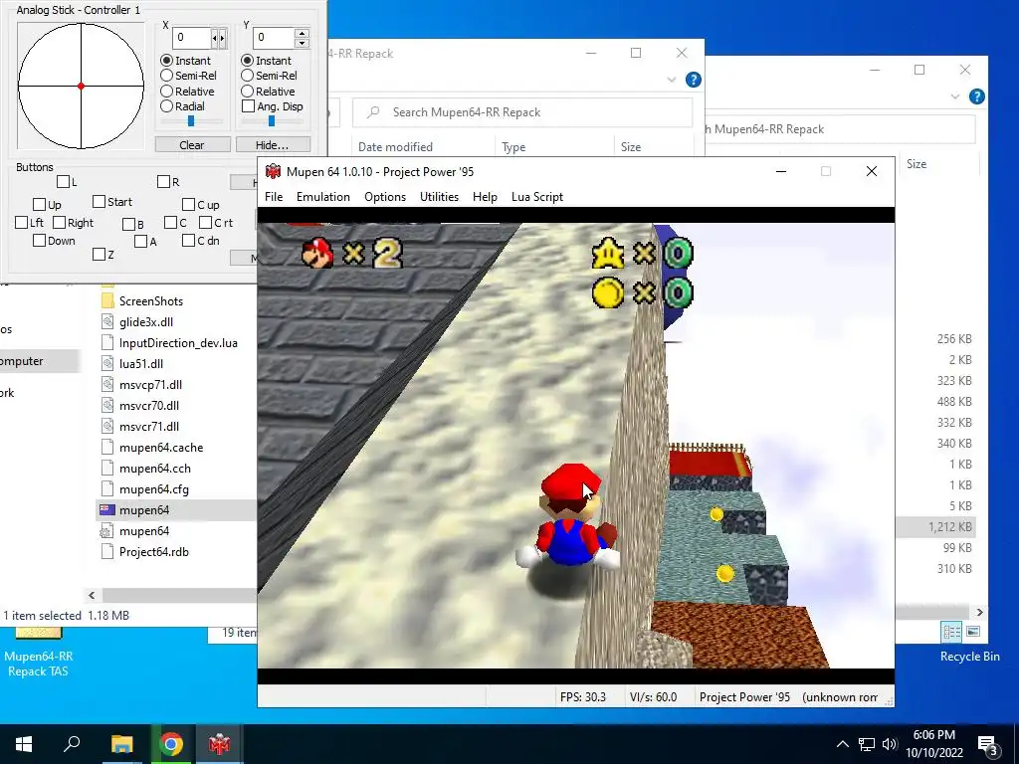1019x764 pixels.
Task: Select the msvcp71.dll file icon
Action: [107, 385]
